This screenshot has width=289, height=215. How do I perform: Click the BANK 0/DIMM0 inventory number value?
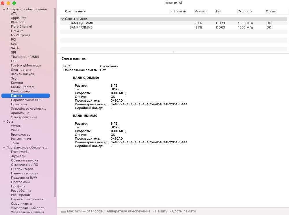coord(149,104)
